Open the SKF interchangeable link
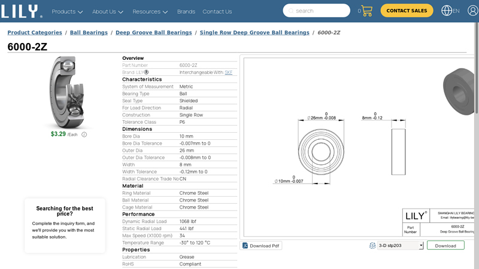 (229, 72)
